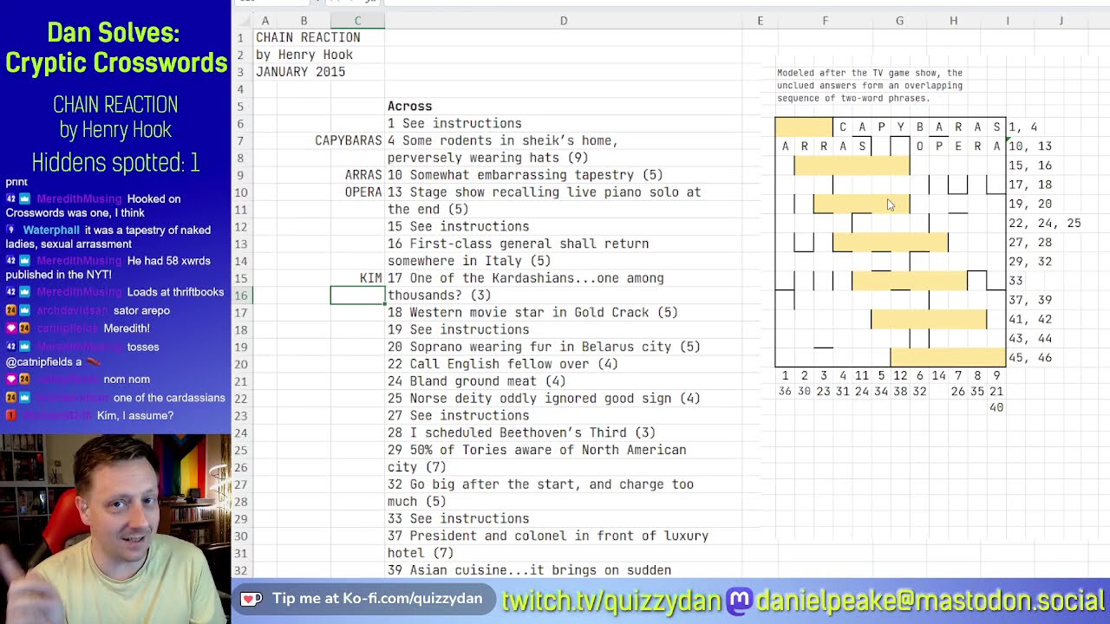Screen dimensions: 1110x624
Task: Select row 5 header
Action: pos(241,107)
